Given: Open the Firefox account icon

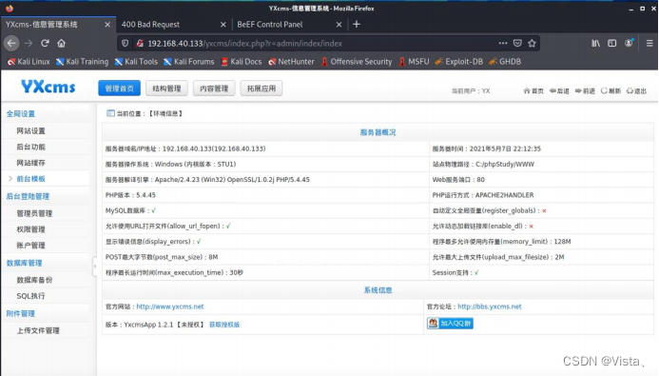Looking at the screenshot, I should point(629,43).
